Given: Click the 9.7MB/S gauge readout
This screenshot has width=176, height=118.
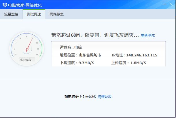Looking at the screenshot, I should click(26, 60).
